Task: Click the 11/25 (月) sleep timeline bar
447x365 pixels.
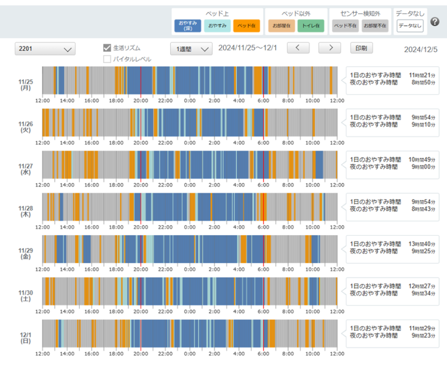Action: coord(189,80)
